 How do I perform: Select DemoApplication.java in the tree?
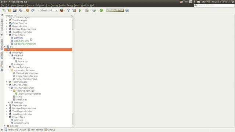pyautogui.click(x=27, y=73)
